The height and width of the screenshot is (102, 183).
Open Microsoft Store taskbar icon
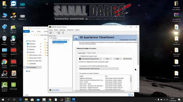32,99
